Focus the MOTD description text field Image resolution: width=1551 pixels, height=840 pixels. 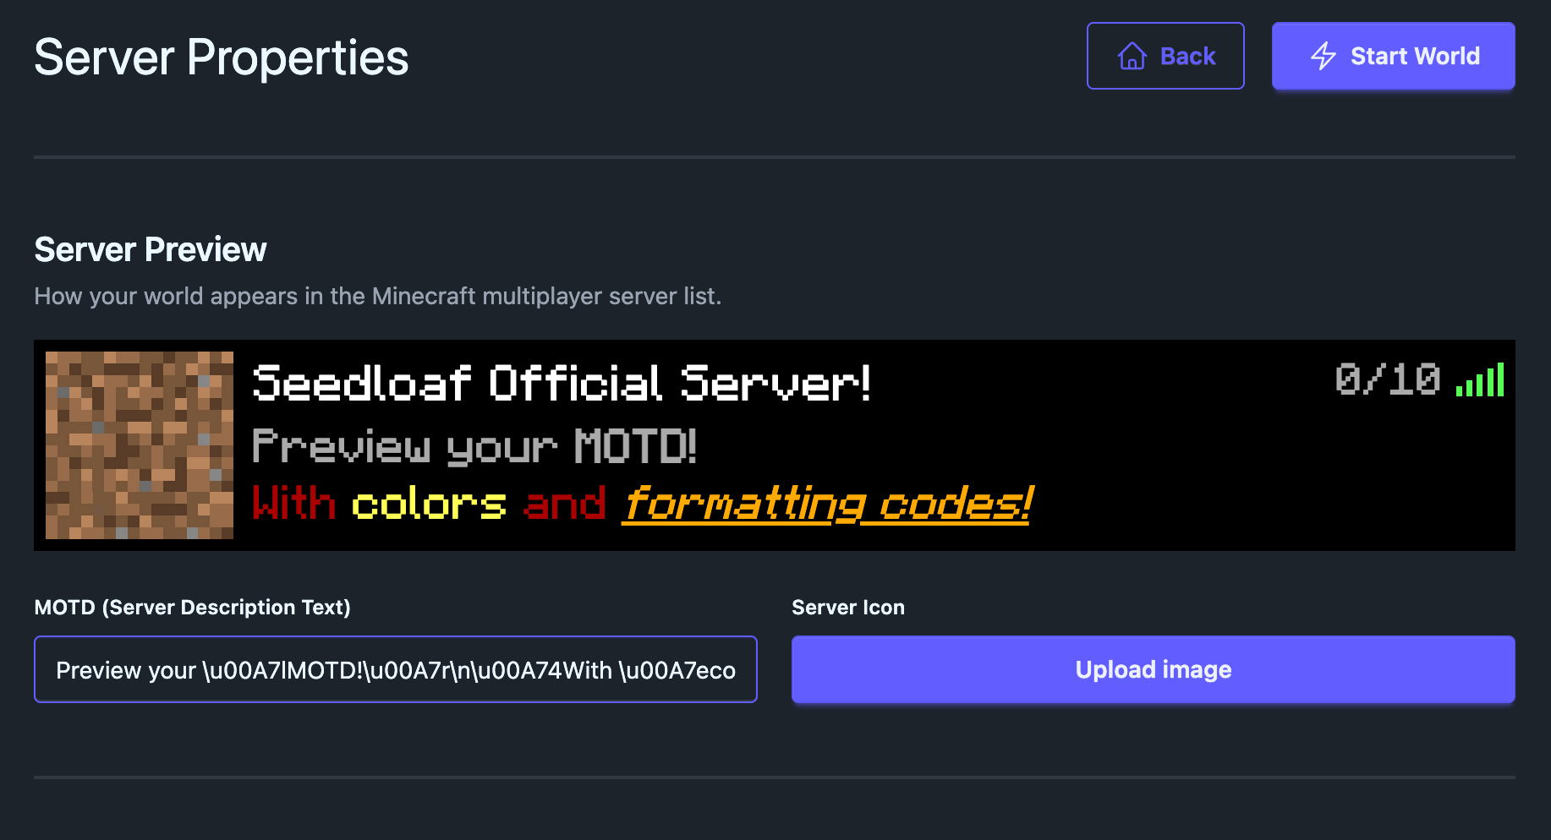pos(396,669)
